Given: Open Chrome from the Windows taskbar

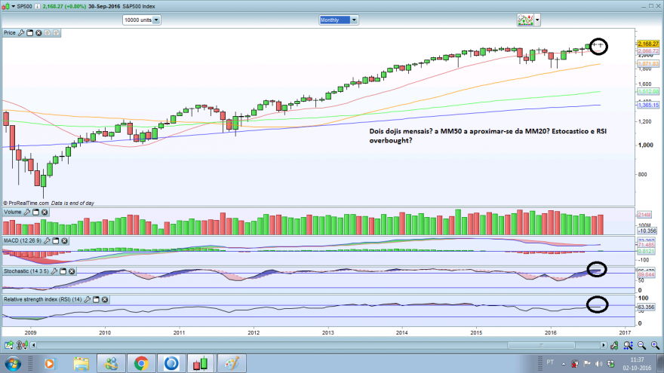Looking at the screenshot, I should point(141,363).
